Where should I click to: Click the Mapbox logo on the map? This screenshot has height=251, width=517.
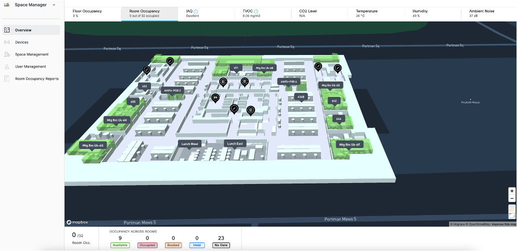point(76,221)
